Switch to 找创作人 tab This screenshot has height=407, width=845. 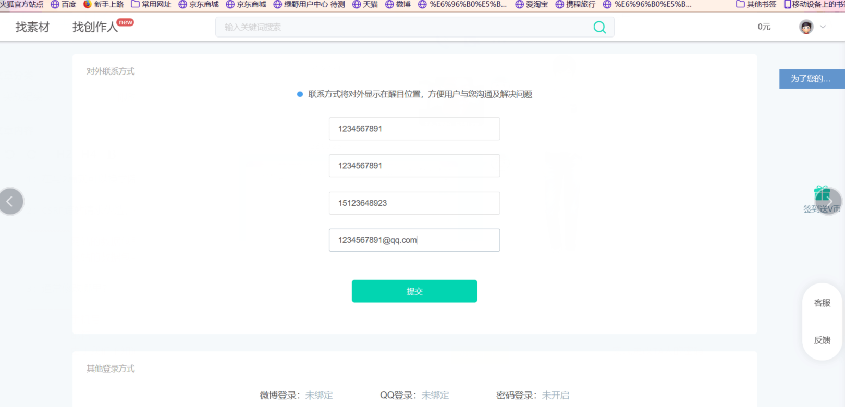tap(95, 27)
